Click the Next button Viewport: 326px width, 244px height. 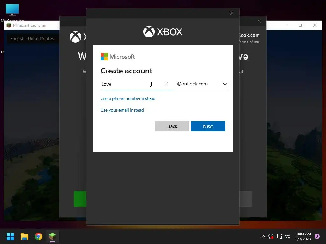(208, 126)
